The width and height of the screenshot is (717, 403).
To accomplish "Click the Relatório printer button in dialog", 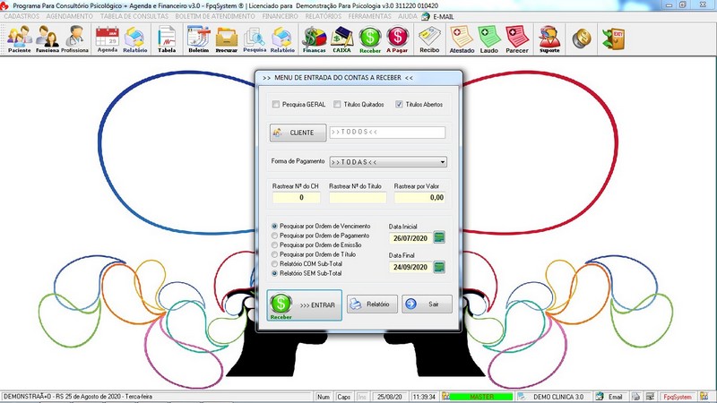I will point(372,304).
